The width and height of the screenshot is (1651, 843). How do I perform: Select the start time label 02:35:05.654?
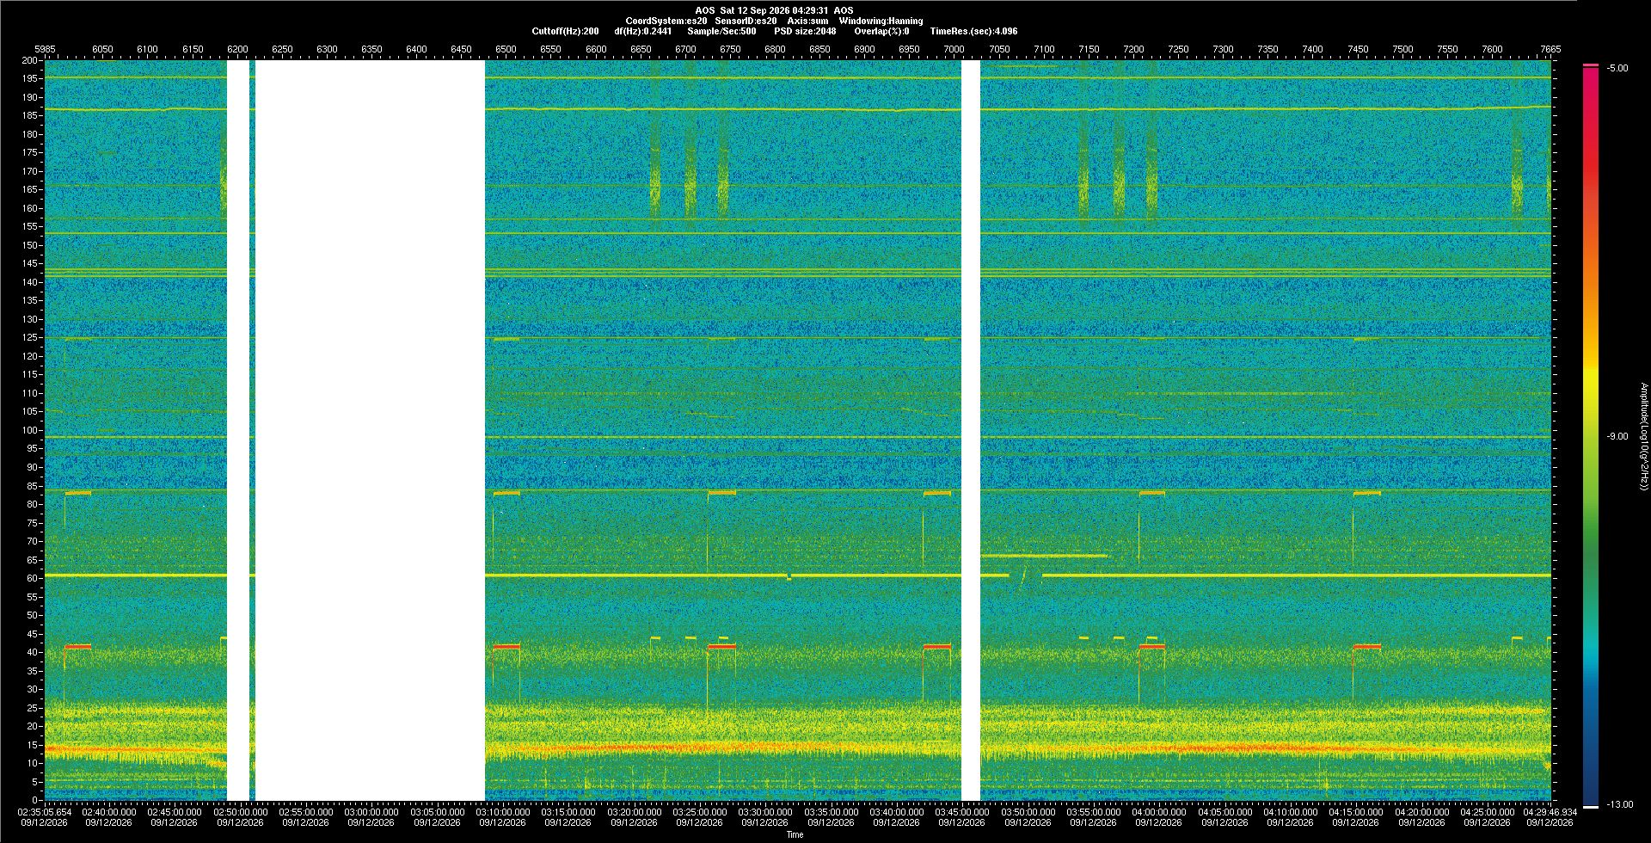[44, 812]
